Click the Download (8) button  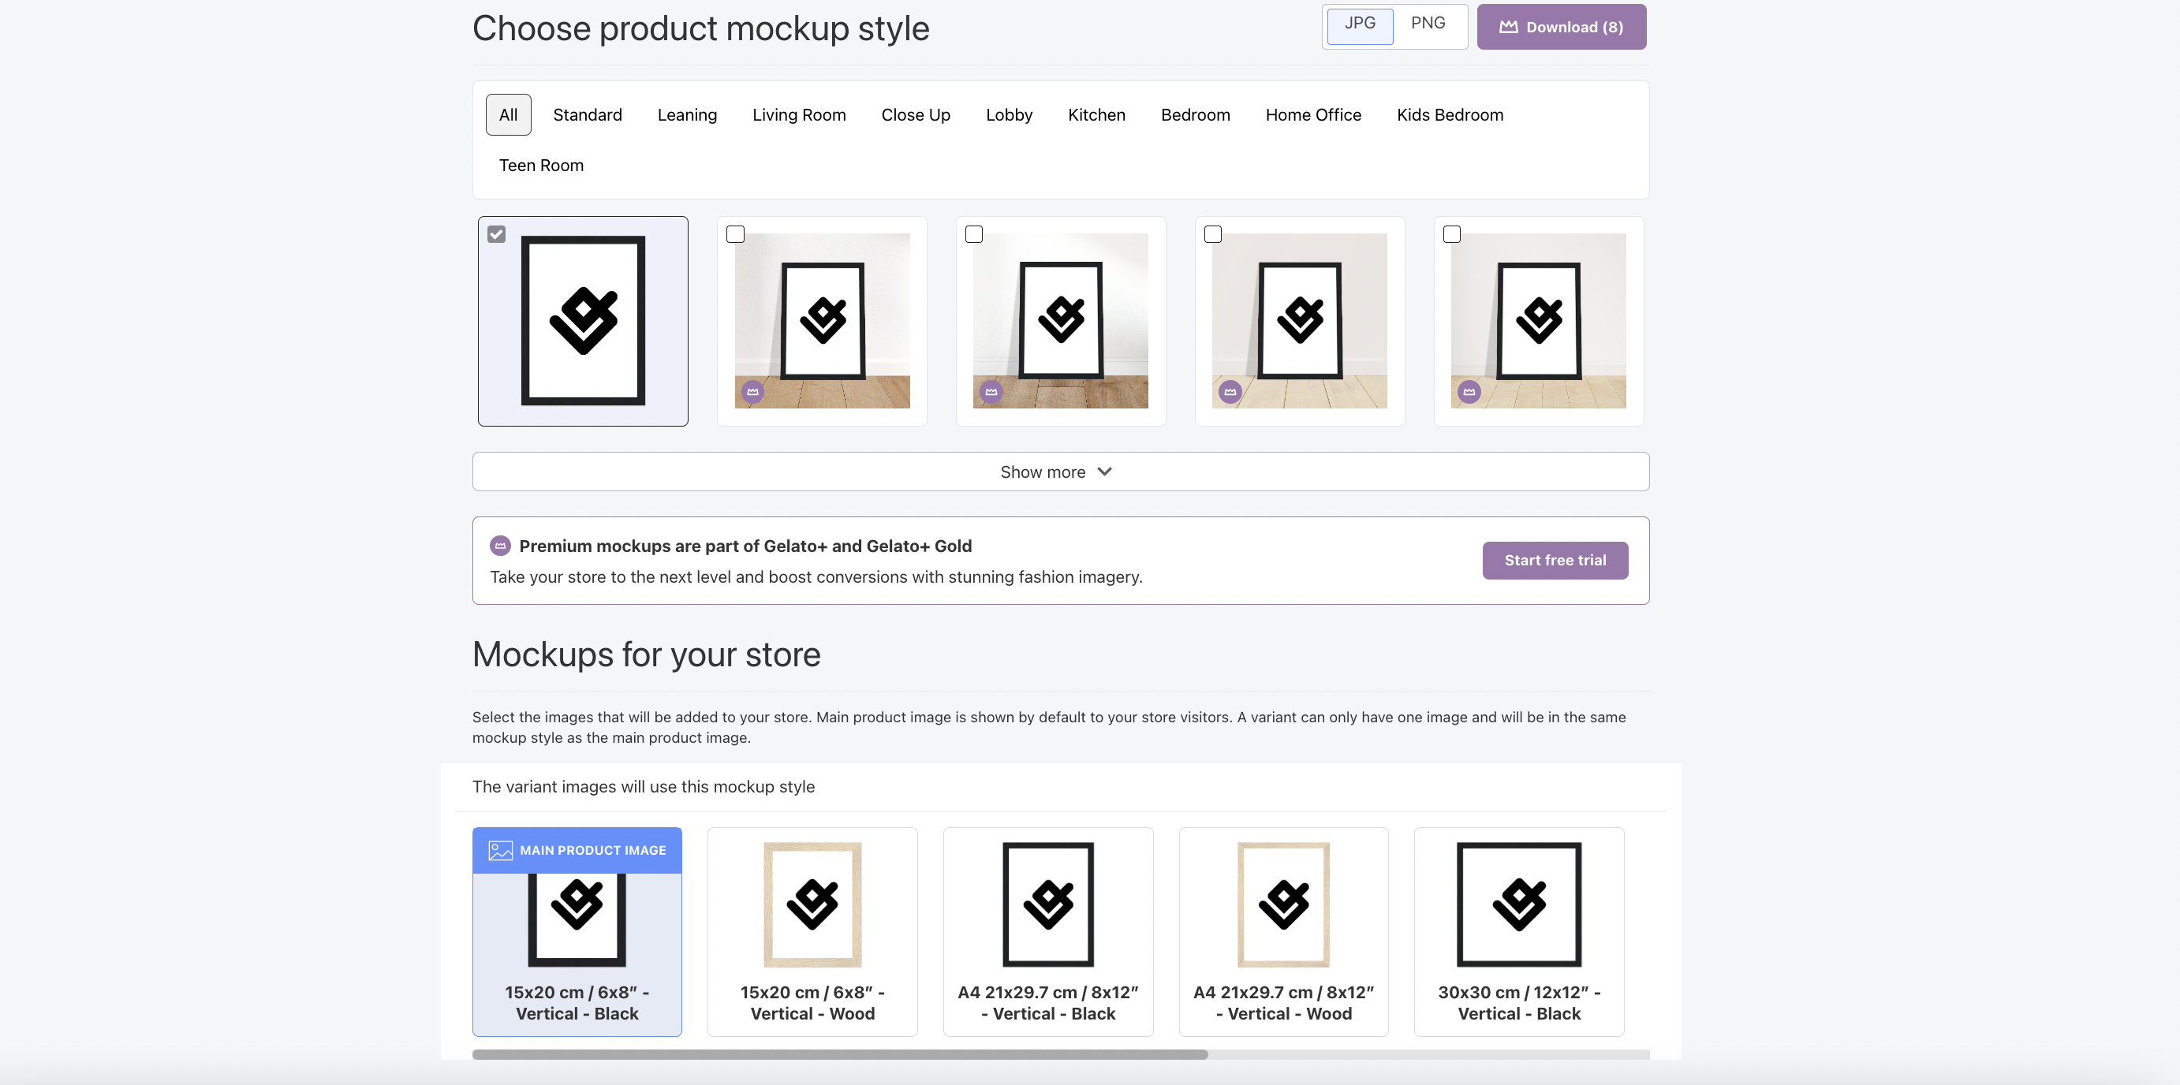coord(1562,27)
